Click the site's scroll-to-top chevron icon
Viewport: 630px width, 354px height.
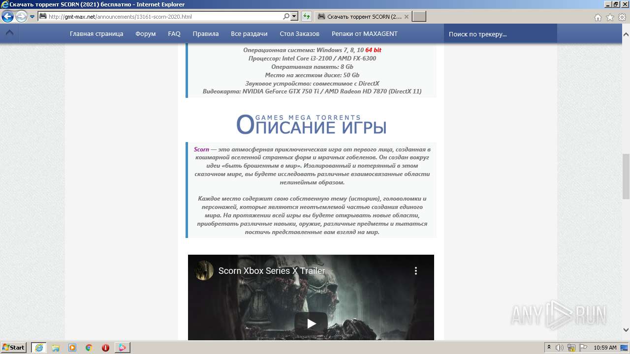point(9,33)
